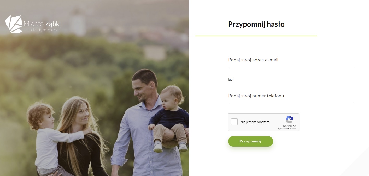The image size is (369, 176).
Task: Click the "Przypomnij hasło" heading
Action: point(256,24)
